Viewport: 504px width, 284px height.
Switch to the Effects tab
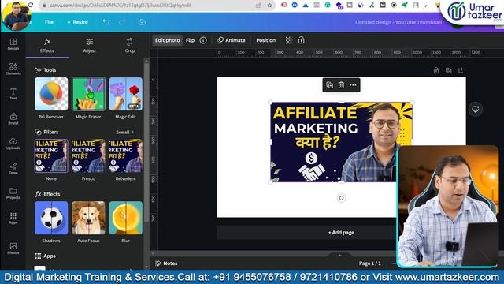(x=47, y=46)
